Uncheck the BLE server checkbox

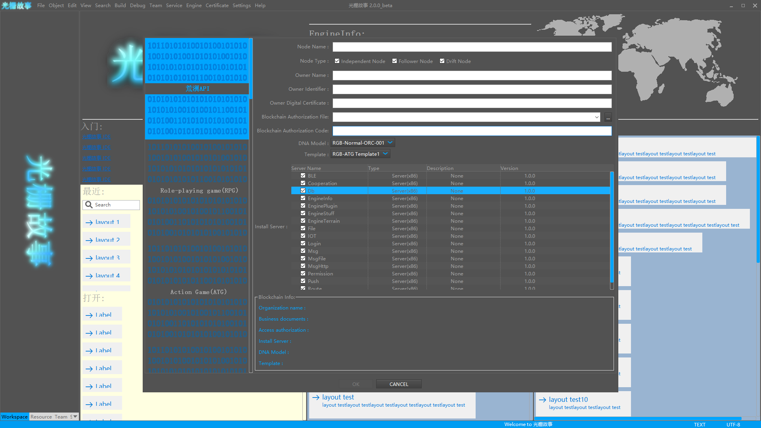pyautogui.click(x=303, y=176)
